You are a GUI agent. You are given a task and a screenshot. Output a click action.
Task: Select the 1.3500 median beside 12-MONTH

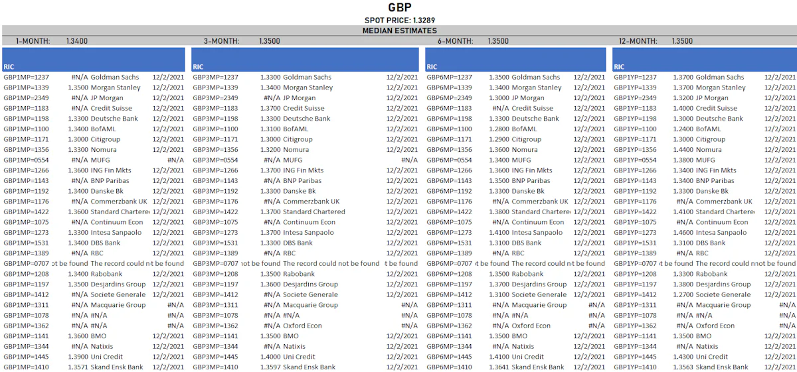[682, 41]
